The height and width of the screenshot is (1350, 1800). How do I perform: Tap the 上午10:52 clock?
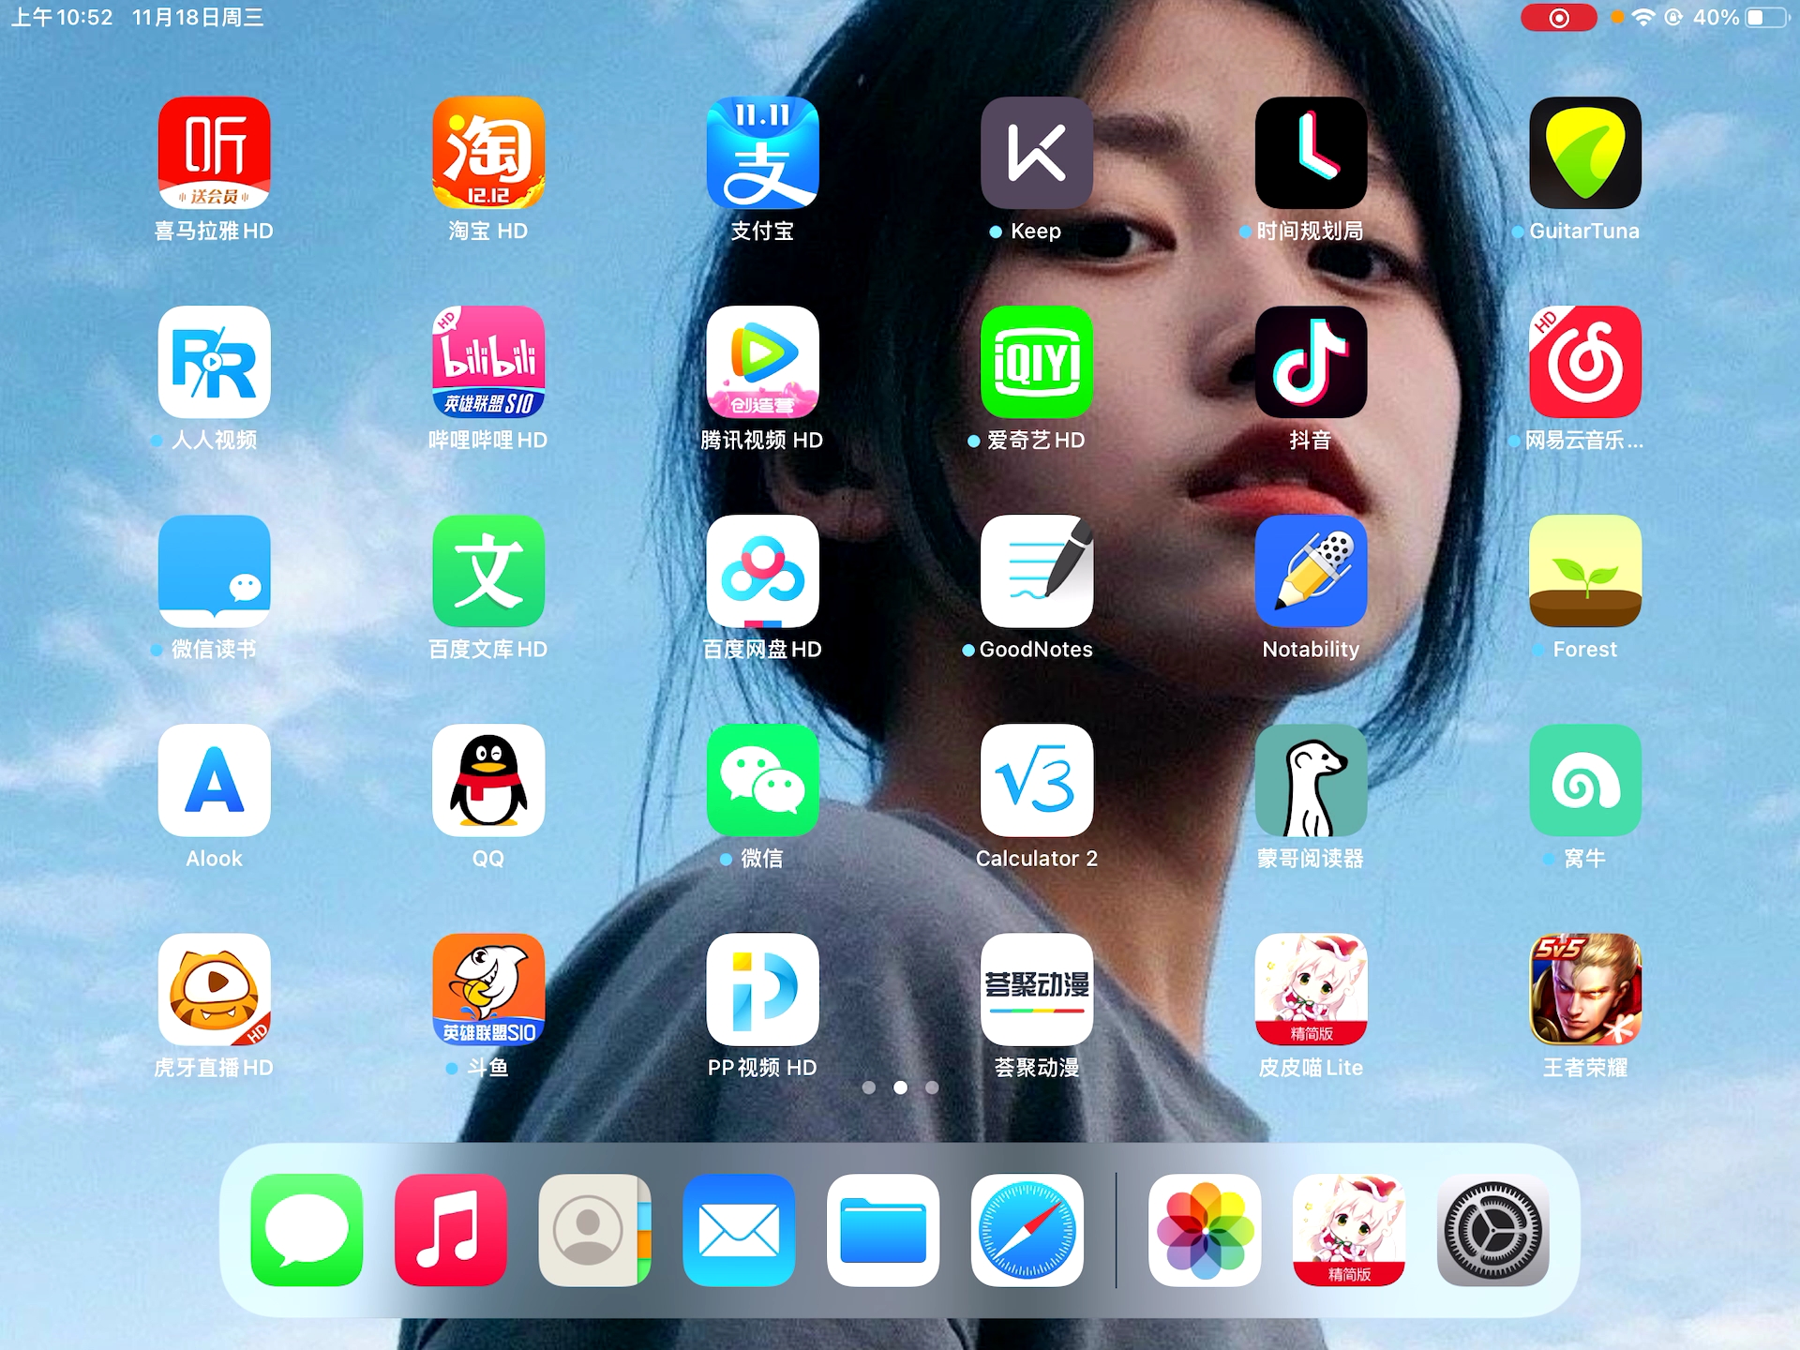pos(62,18)
